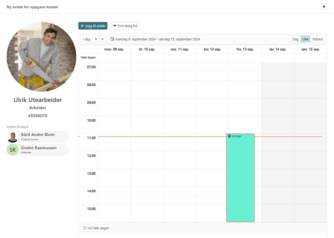Image resolution: width=334 pixels, height=238 pixels.
Task: Click the previous week arrow
Action: 96,39
